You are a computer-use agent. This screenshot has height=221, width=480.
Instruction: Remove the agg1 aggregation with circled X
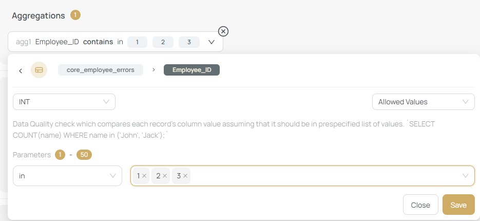(x=223, y=31)
